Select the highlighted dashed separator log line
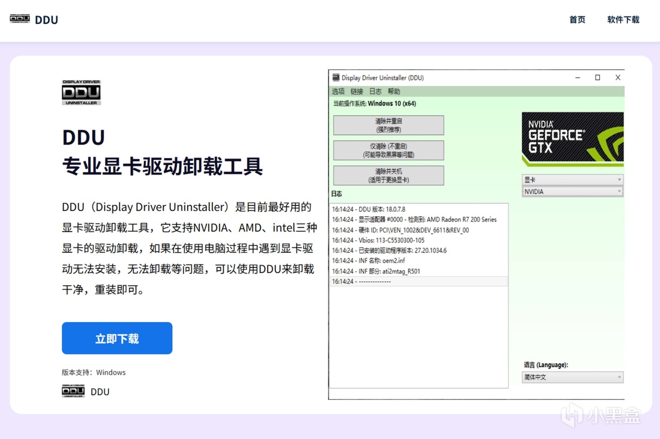Screen dimensions: 660x439 pos(419,282)
